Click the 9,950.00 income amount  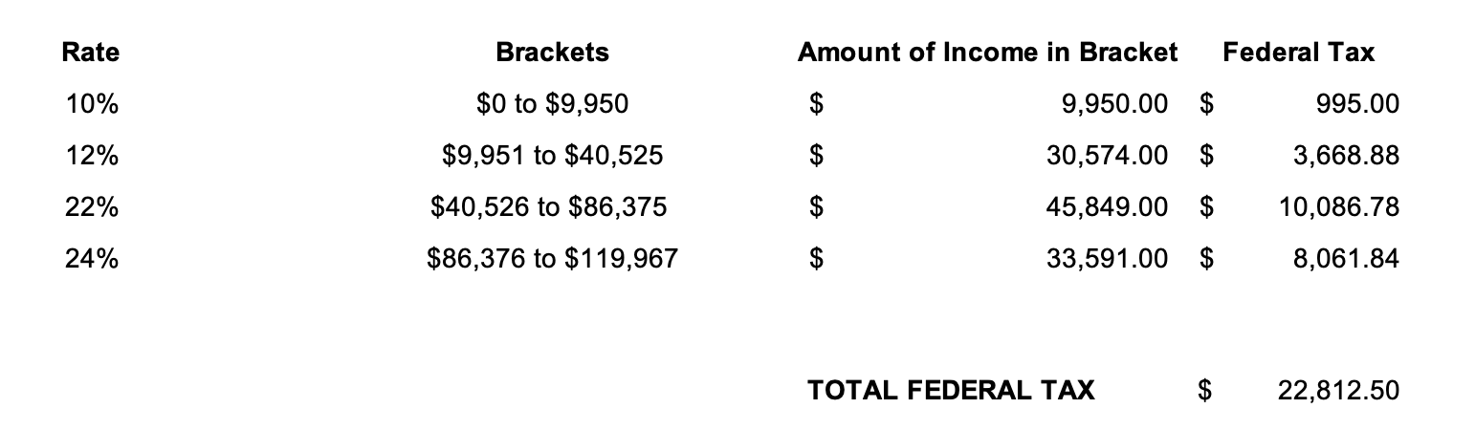click(1115, 104)
